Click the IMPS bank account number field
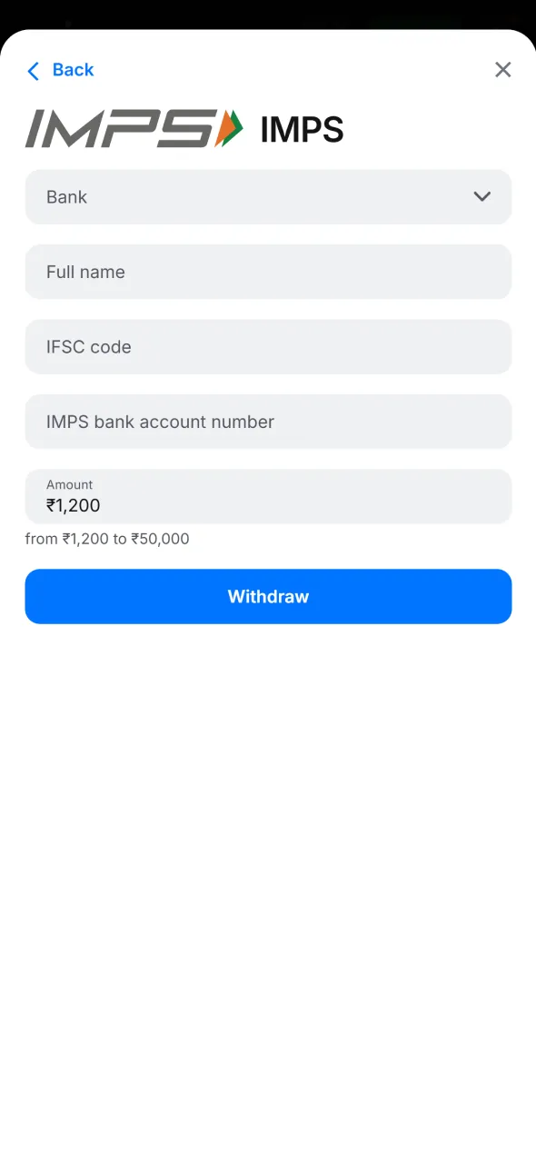 (x=268, y=422)
